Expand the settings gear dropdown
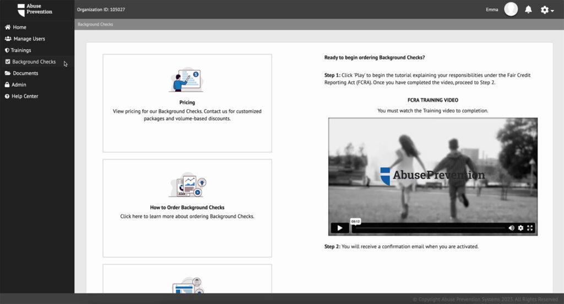The height and width of the screenshot is (304, 564). (x=546, y=10)
